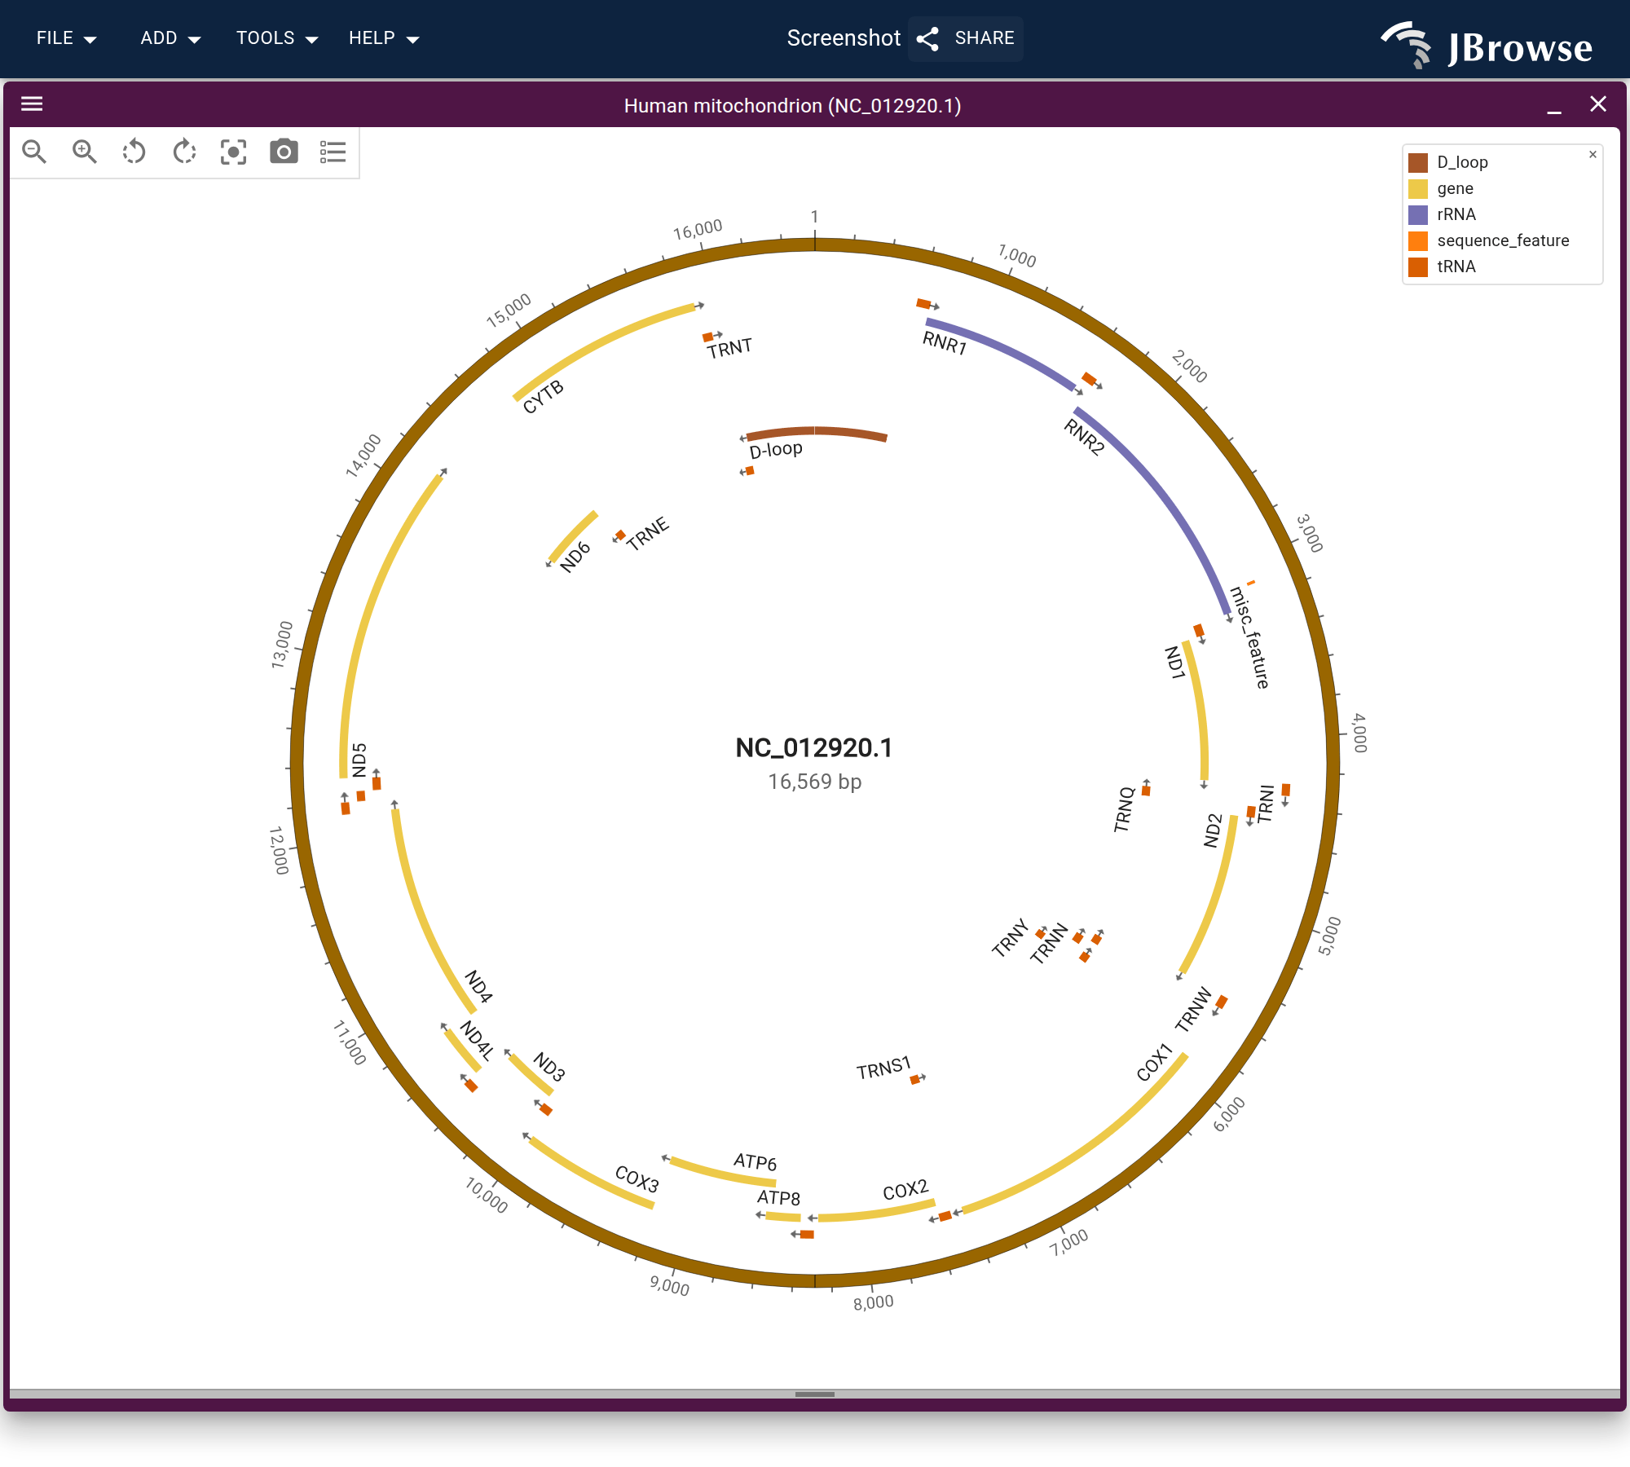Viewport: 1630px width, 1467px height.
Task: Fit circular view to window
Action: coord(234,152)
